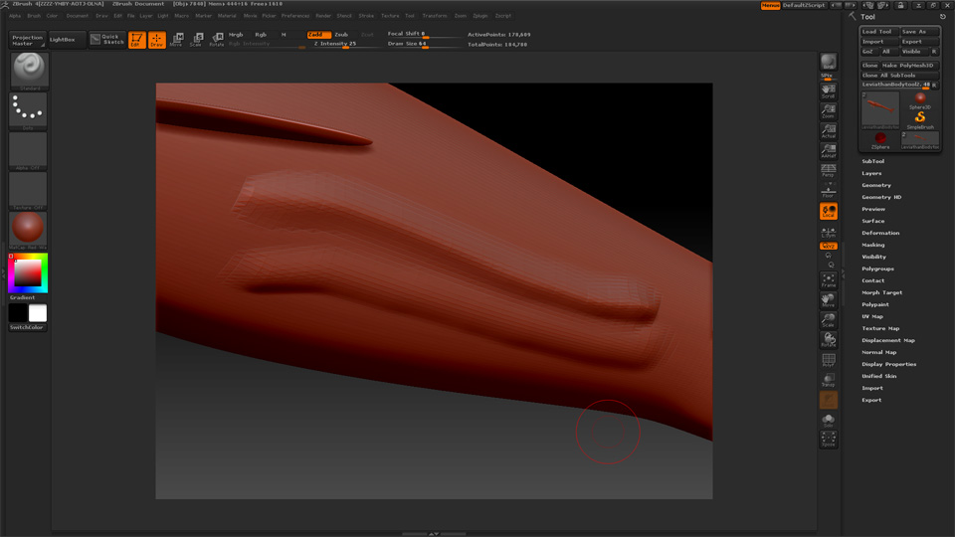Click Clone All SubTools button
The width and height of the screenshot is (955, 537).
[x=899, y=76]
